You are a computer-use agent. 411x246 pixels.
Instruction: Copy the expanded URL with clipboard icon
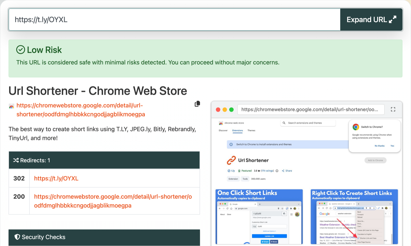pyautogui.click(x=197, y=104)
